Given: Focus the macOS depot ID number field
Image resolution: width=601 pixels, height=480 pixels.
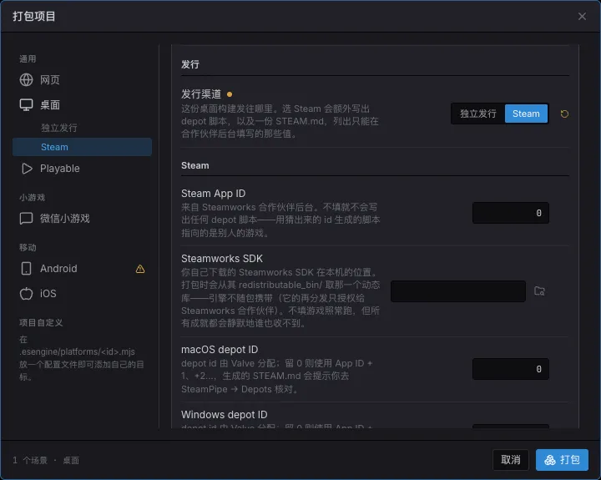Looking at the screenshot, I should pos(511,369).
